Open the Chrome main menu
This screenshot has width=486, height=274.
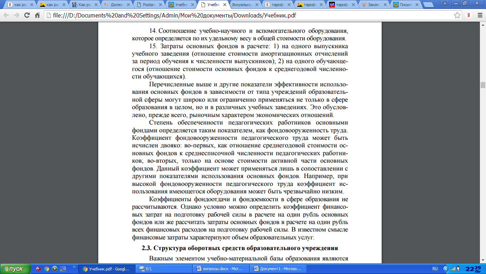tap(479, 15)
